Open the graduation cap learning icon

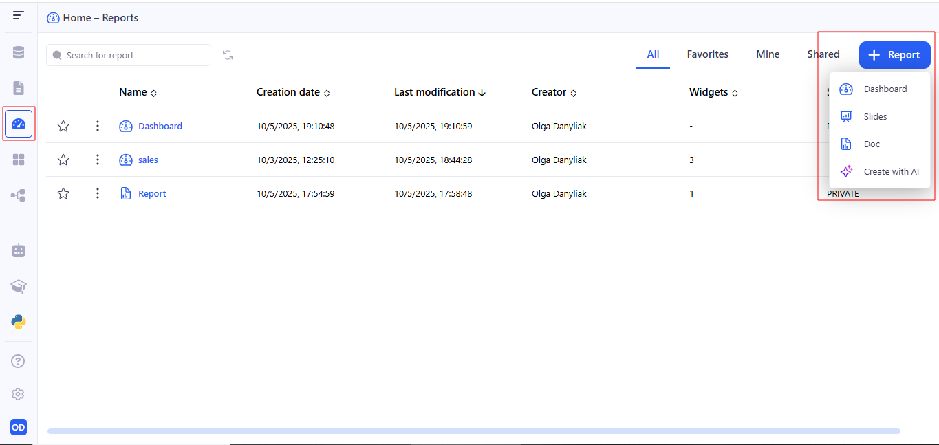pos(19,286)
